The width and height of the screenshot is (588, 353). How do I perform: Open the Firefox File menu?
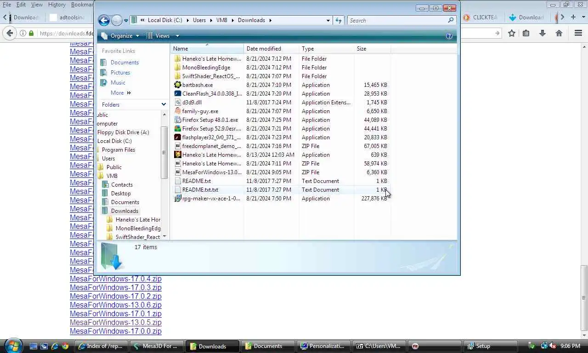(7, 5)
